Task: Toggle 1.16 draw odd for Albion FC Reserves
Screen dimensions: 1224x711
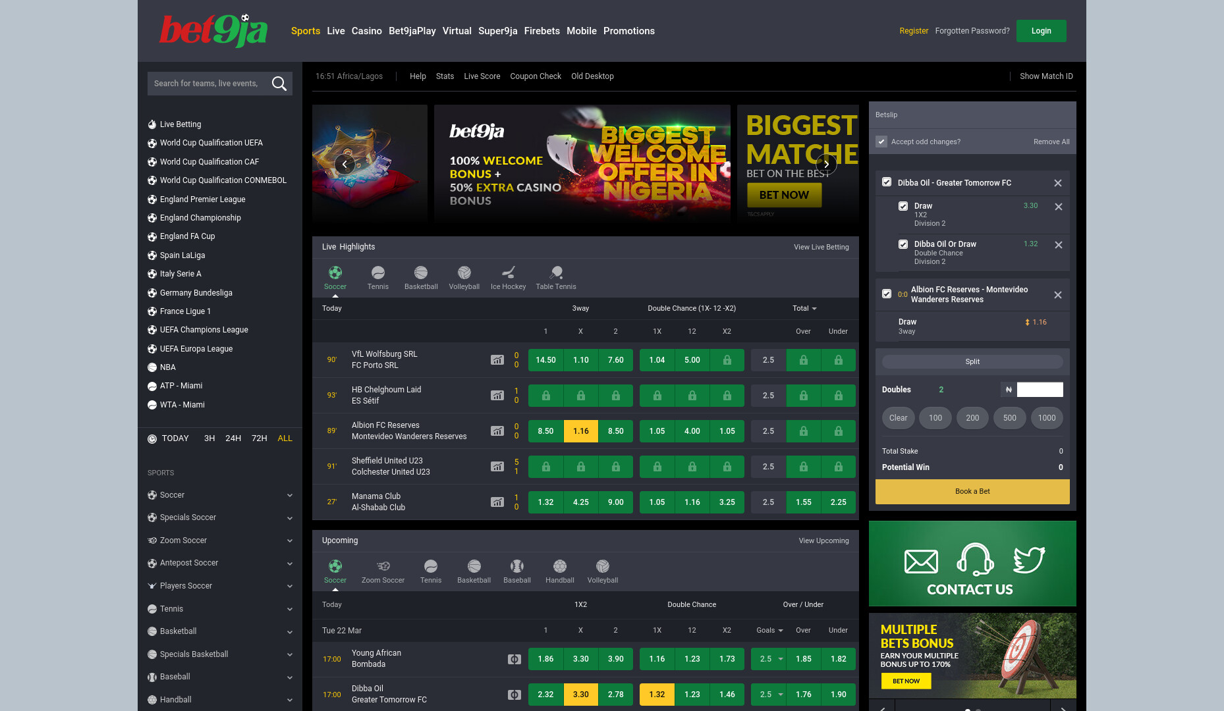Action: pyautogui.click(x=580, y=431)
